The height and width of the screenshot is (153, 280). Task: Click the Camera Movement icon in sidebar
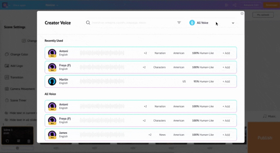(x=7, y=89)
